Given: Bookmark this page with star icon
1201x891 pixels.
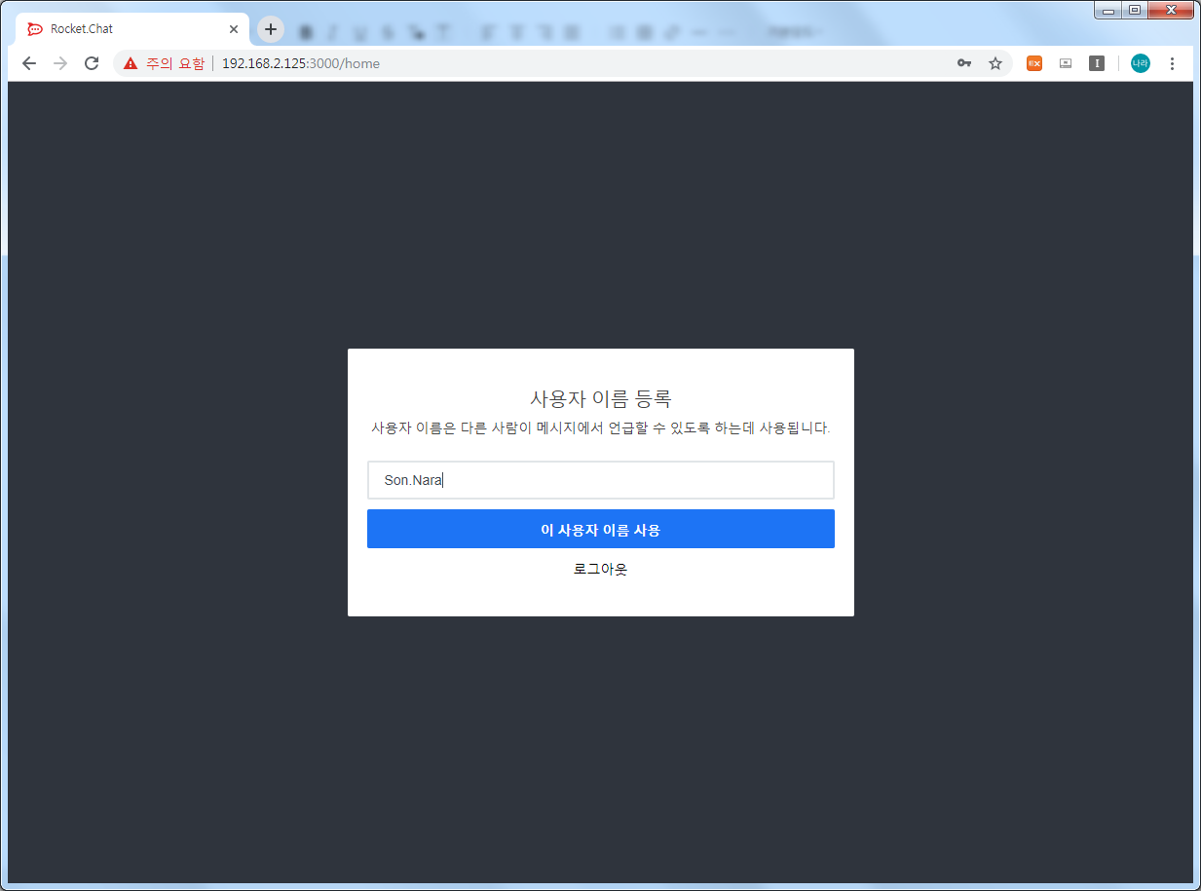Looking at the screenshot, I should click(995, 63).
